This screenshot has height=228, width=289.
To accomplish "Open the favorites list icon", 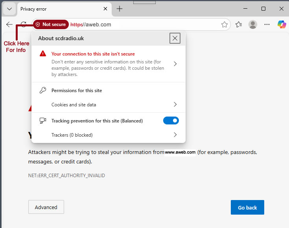I will pos(239,24).
